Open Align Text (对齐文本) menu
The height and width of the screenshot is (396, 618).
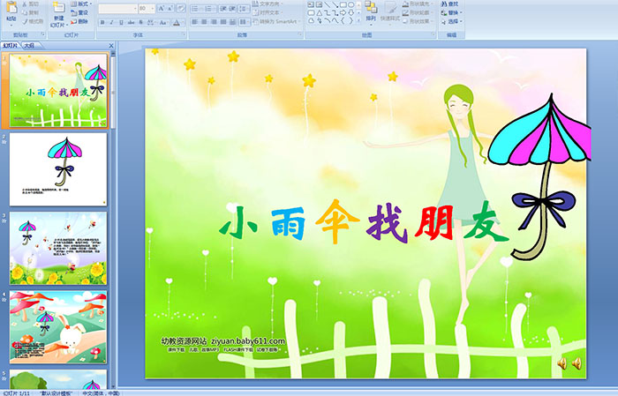[268, 12]
